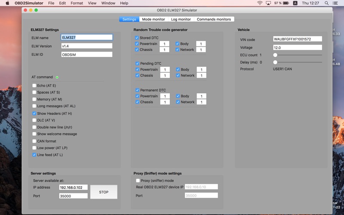Open AirPlay display menu
Screen dimensions: 344x215
(x=268, y=3)
